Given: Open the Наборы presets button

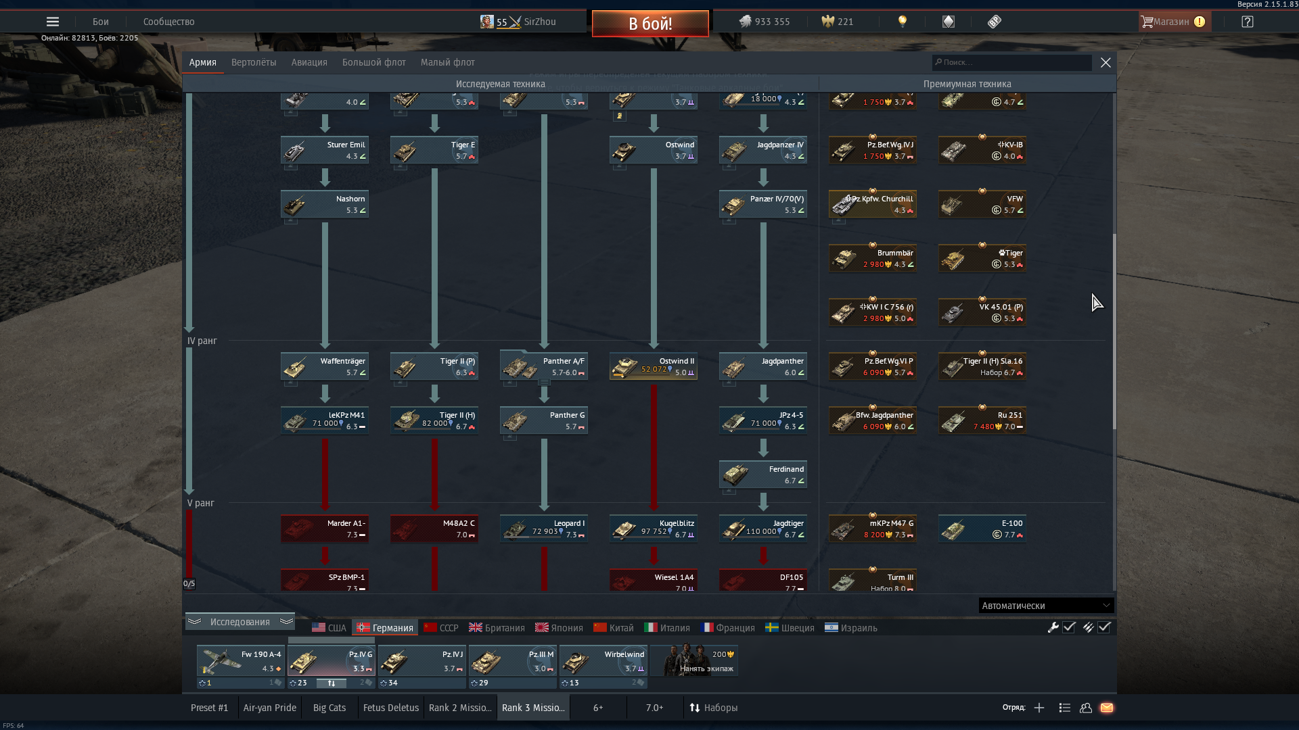Looking at the screenshot, I should [713, 708].
